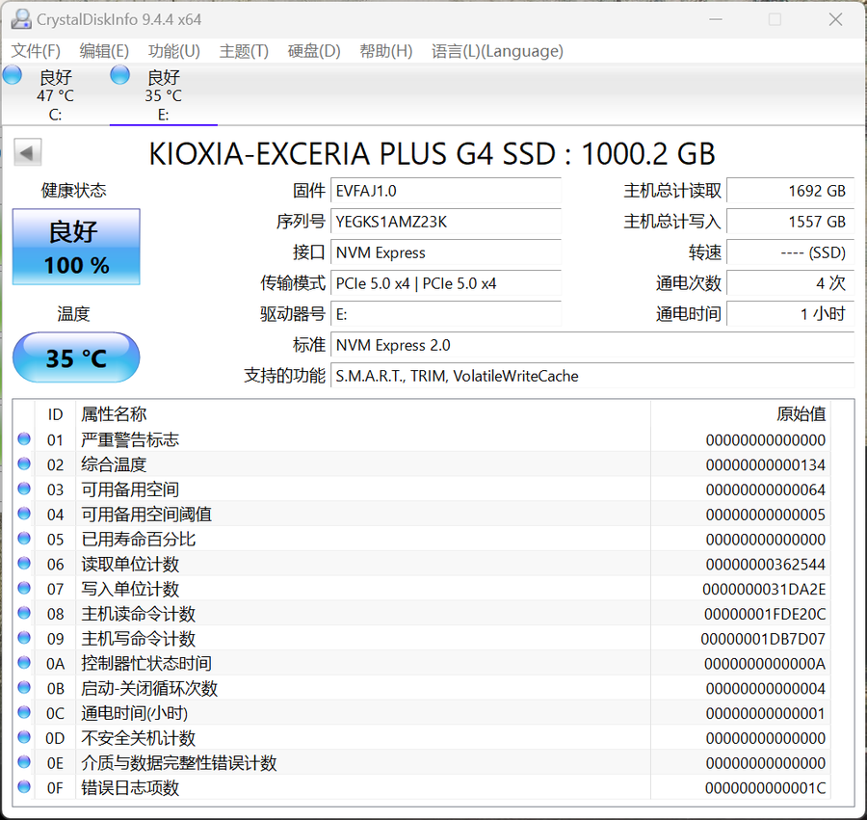Viewport: 867px width, 820px height.
Task: Click status dot for attribute 05 已用寿命百分比
Action: point(24,539)
